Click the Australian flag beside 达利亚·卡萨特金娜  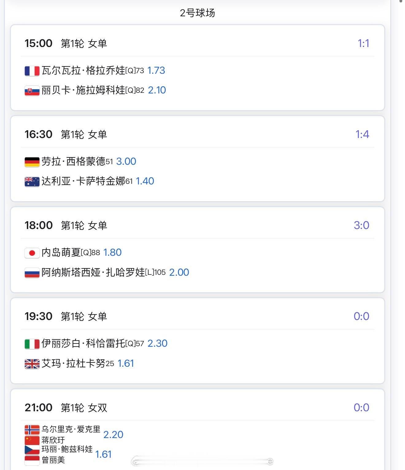32,182
